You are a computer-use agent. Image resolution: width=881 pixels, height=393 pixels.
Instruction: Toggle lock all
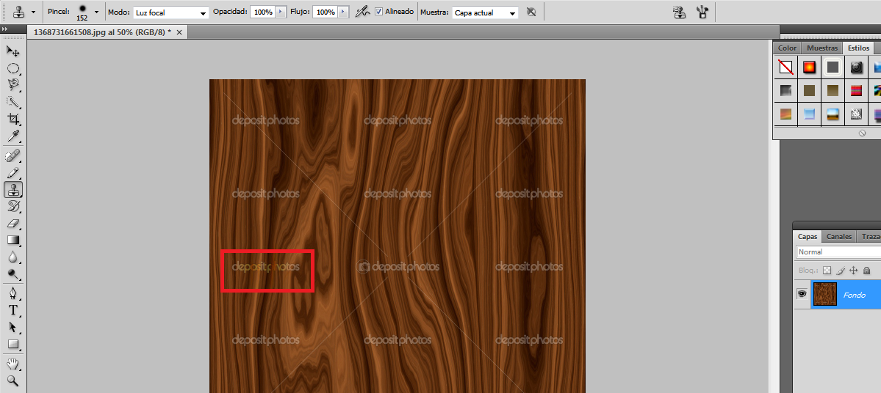(x=866, y=271)
